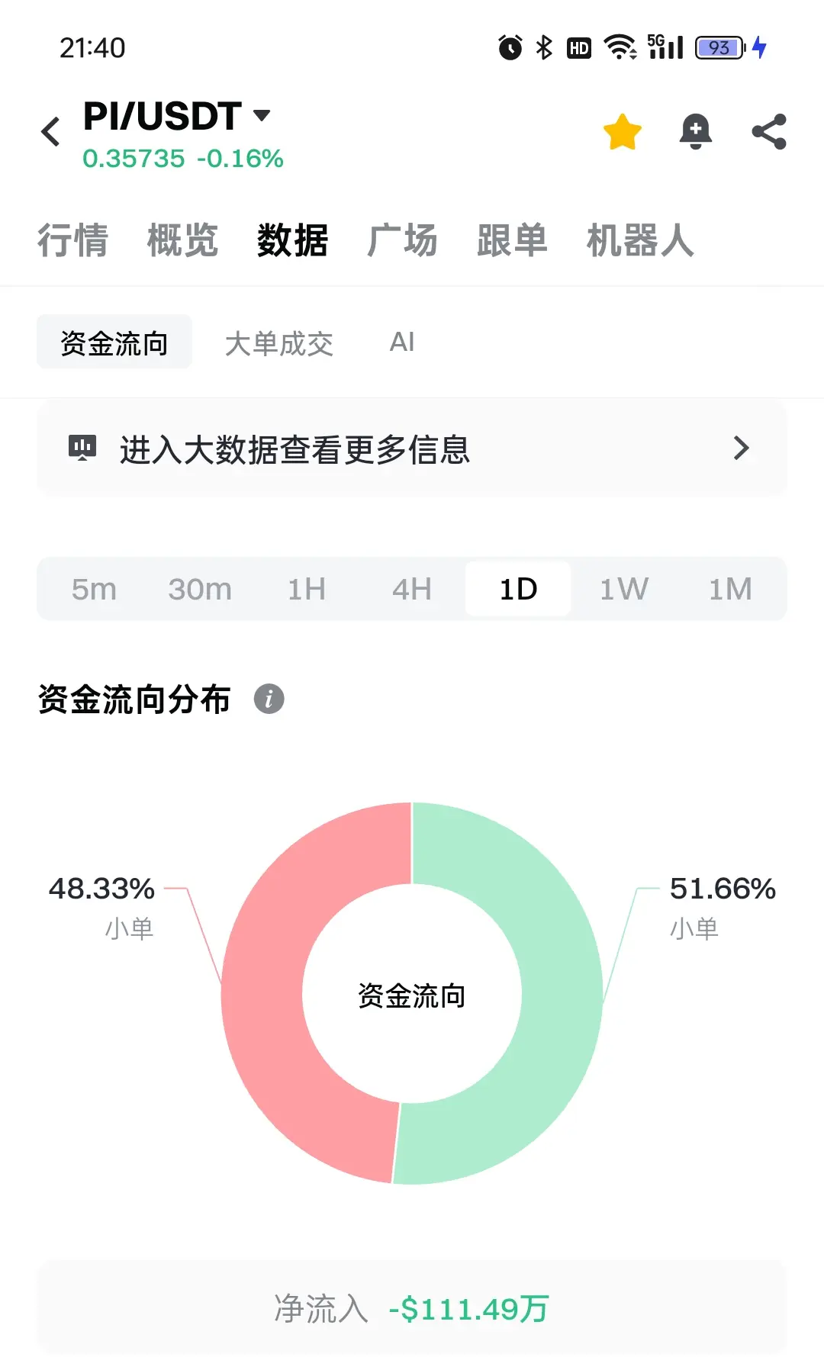Select the 大单成交 sub-tab
824x1357 pixels.
[x=279, y=343]
